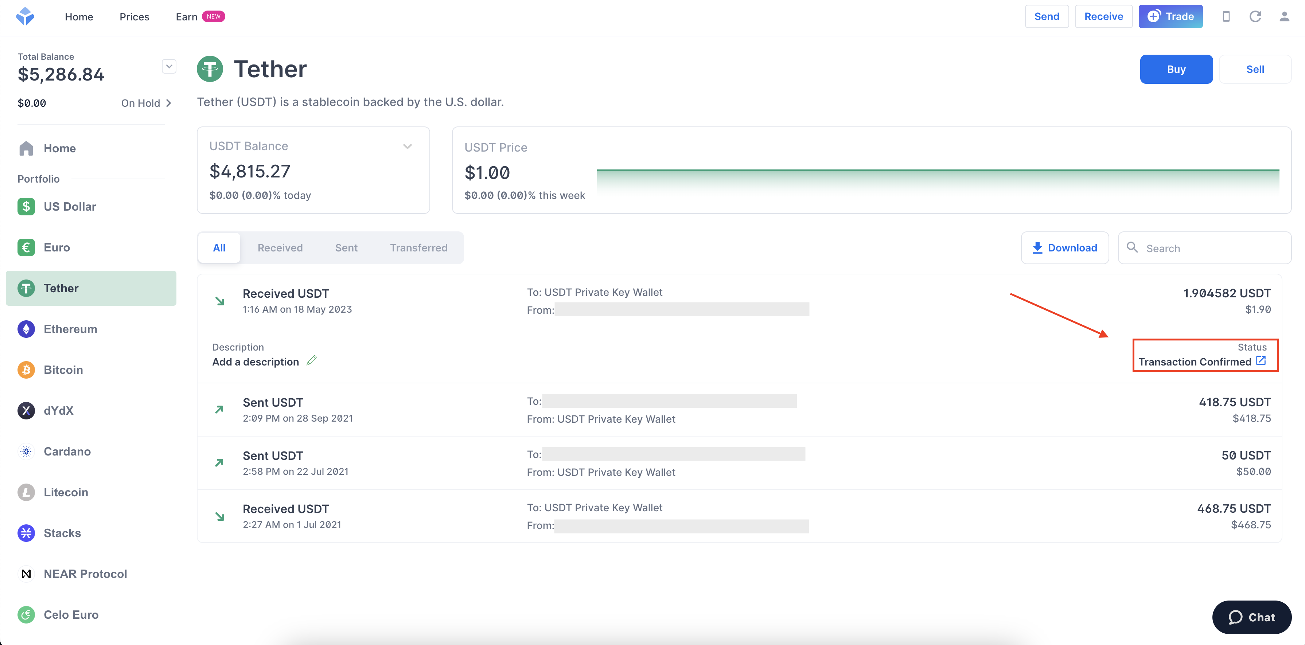Image resolution: width=1305 pixels, height=645 pixels.
Task: Select the Received transactions tab
Action: [280, 247]
